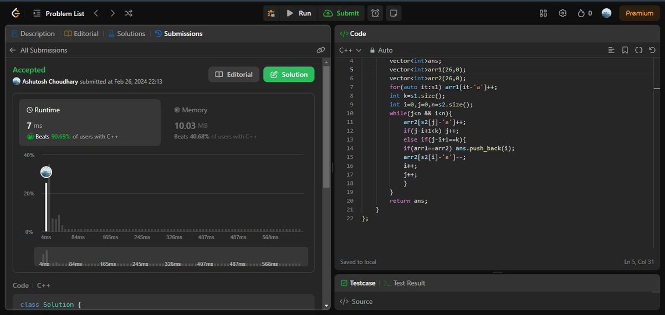Image resolution: width=665 pixels, height=315 pixels.
Task: Copy submission link icon
Action: pos(320,50)
